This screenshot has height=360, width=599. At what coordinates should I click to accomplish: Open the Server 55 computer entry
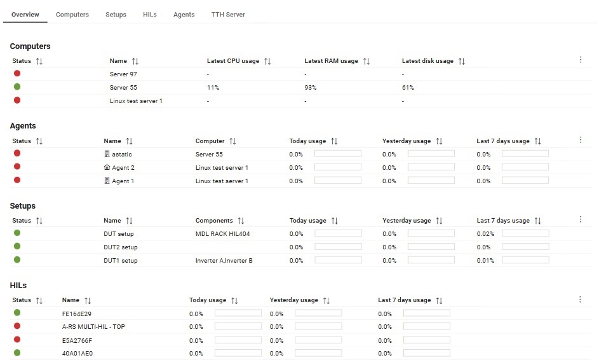123,88
